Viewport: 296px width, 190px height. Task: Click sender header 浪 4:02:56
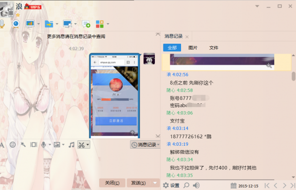177,74
